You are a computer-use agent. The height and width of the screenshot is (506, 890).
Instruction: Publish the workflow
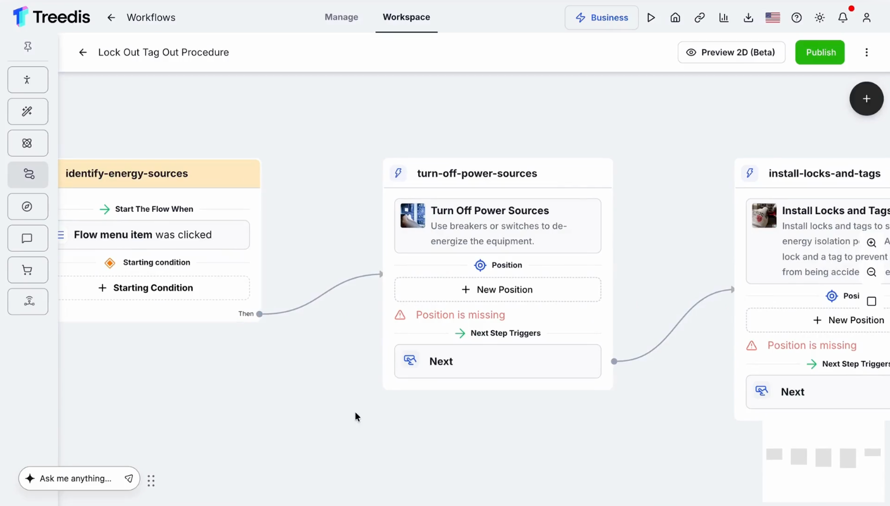tap(820, 52)
